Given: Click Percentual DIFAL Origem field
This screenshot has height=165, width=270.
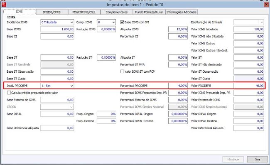Looking at the screenshot, I should [x=178, y=114].
